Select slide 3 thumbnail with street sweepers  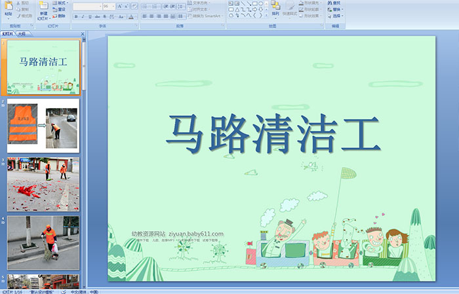[x=43, y=184]
